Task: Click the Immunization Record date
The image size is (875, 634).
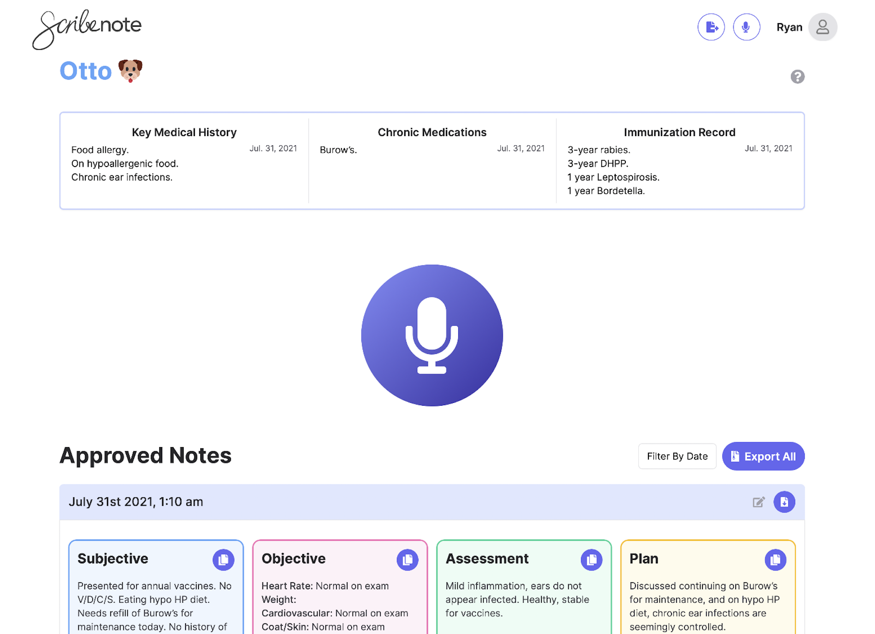Action: coord(768,149)
